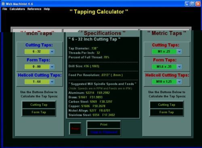Click the Print button
Viewport: 202px width, 148px height.
coord(104,125)
